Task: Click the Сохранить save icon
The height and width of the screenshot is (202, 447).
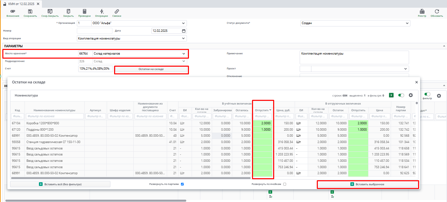Action: 30,11
